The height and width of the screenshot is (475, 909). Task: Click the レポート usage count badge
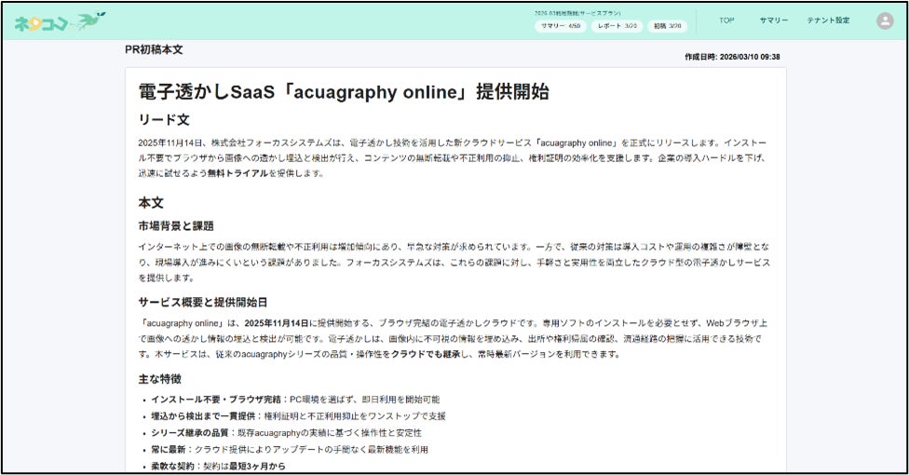click(x=617, y=26)
